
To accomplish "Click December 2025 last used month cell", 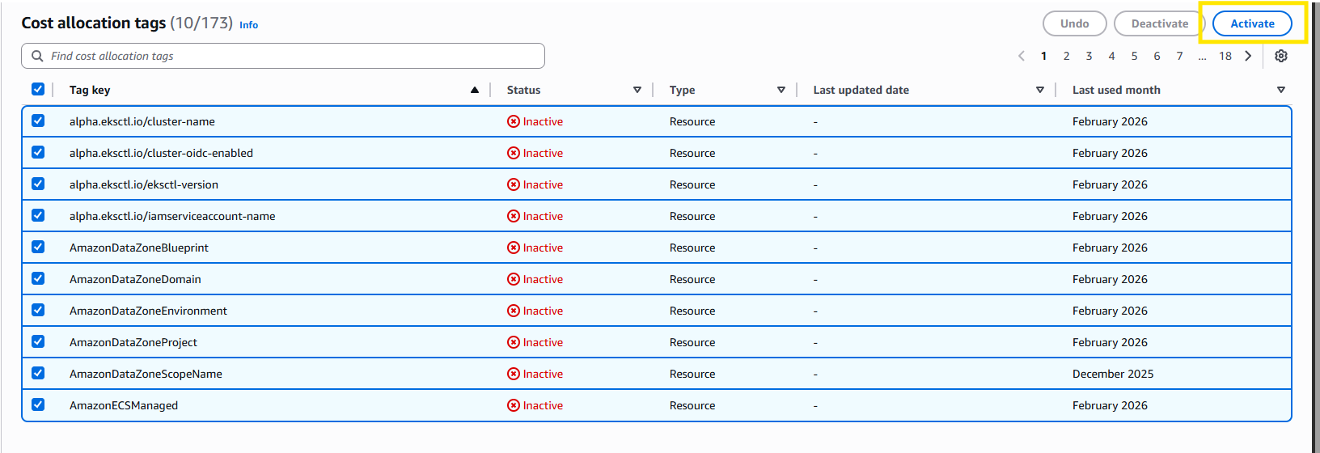I will pyautogui.click(x=1113, y=374).
